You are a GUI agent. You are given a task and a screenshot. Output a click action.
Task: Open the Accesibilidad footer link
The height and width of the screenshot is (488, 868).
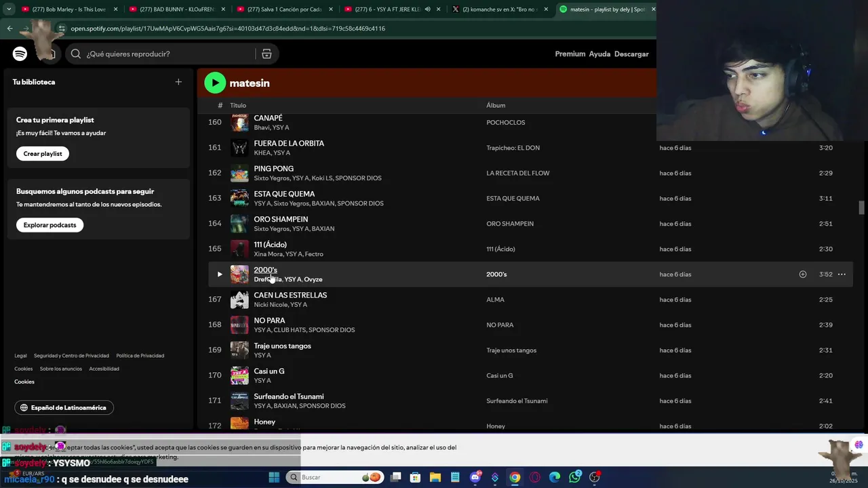point(104,369)
